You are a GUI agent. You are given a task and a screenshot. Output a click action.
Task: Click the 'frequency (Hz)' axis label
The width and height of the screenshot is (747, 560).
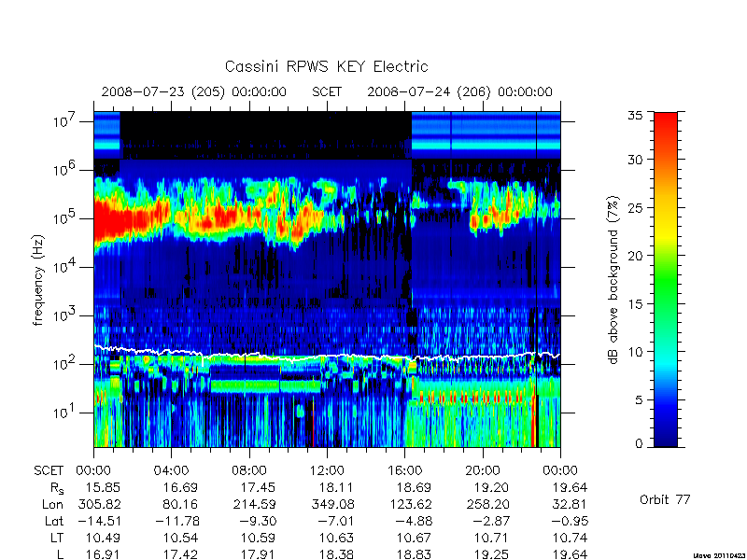point(38,280)
